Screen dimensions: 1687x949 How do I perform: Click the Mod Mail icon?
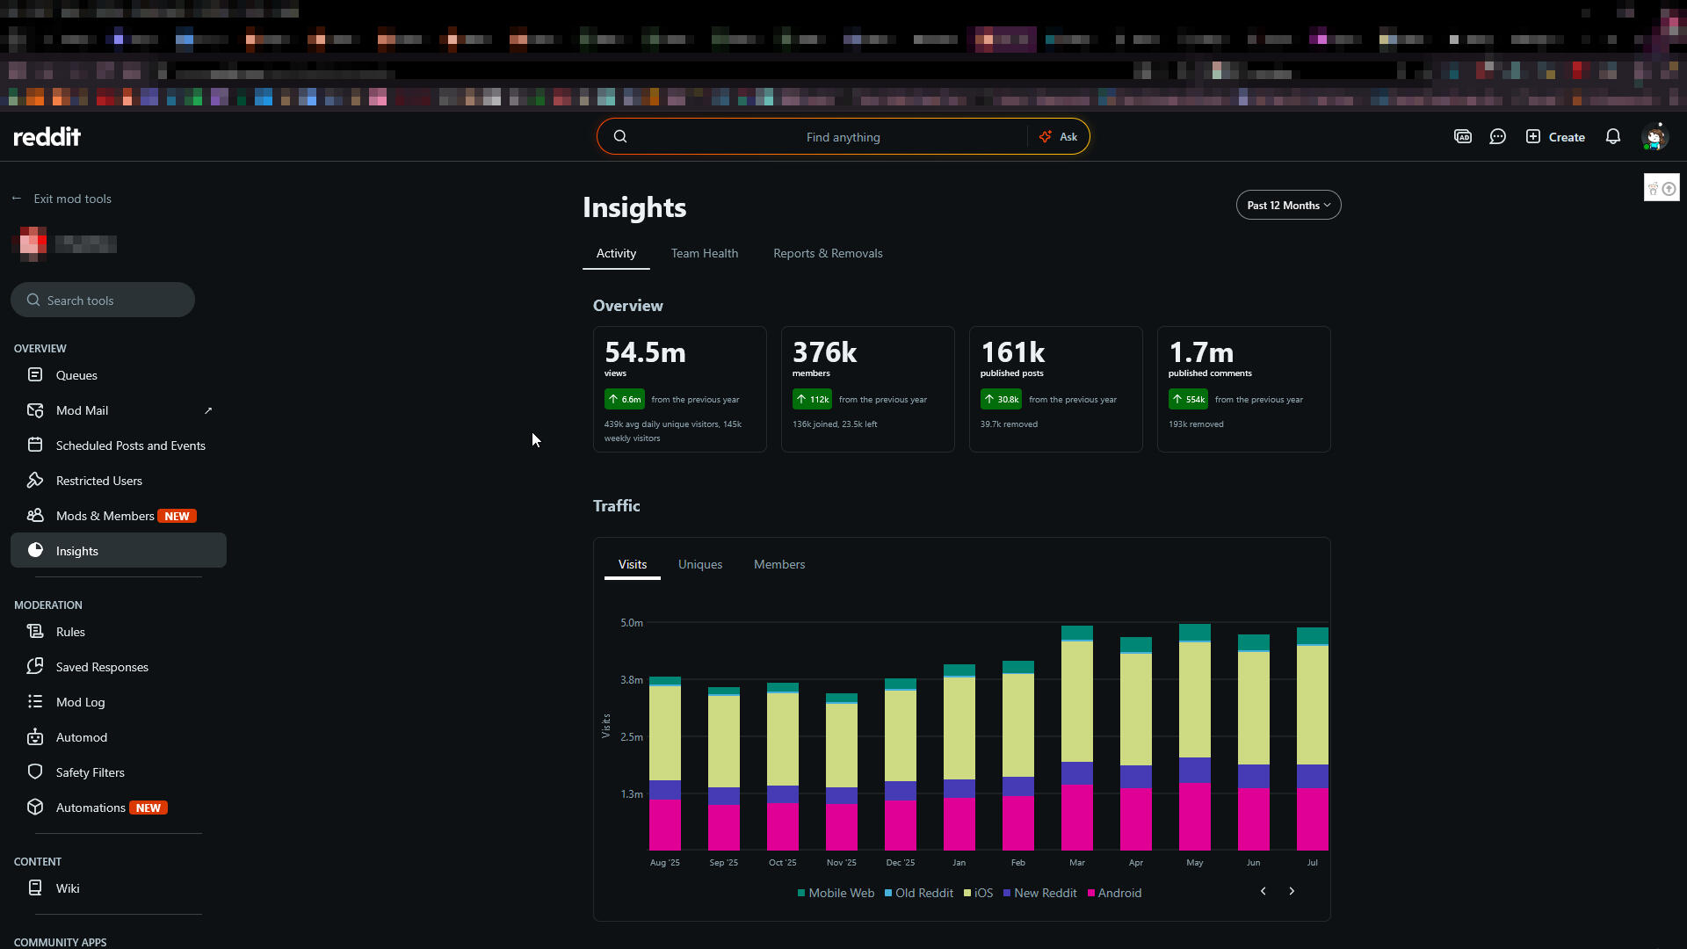click(35, 410)
